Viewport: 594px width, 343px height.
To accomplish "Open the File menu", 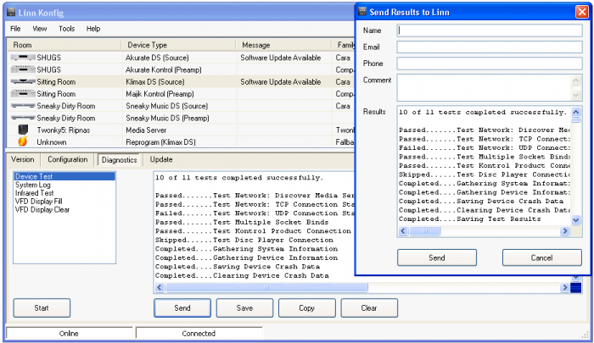I will click(15, 29).
